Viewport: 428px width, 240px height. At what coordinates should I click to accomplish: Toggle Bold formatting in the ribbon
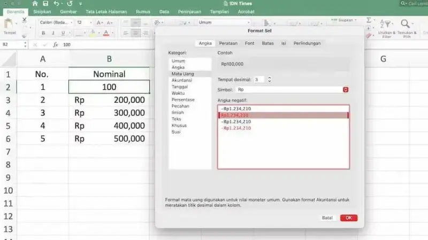point(43,33)
